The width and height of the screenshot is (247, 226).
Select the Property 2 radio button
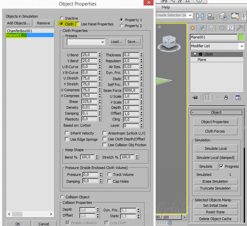121,26
